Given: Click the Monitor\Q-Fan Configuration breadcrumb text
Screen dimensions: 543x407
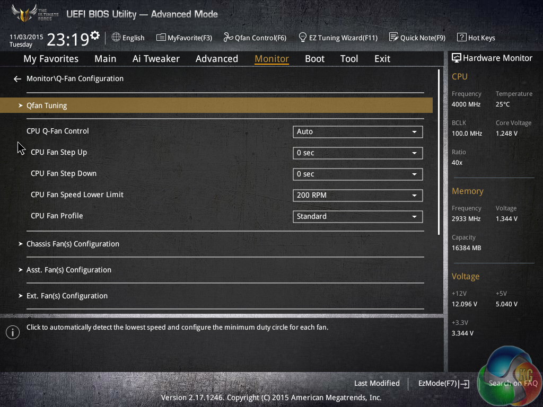Looking at the screenshot, I should (75, 78).
